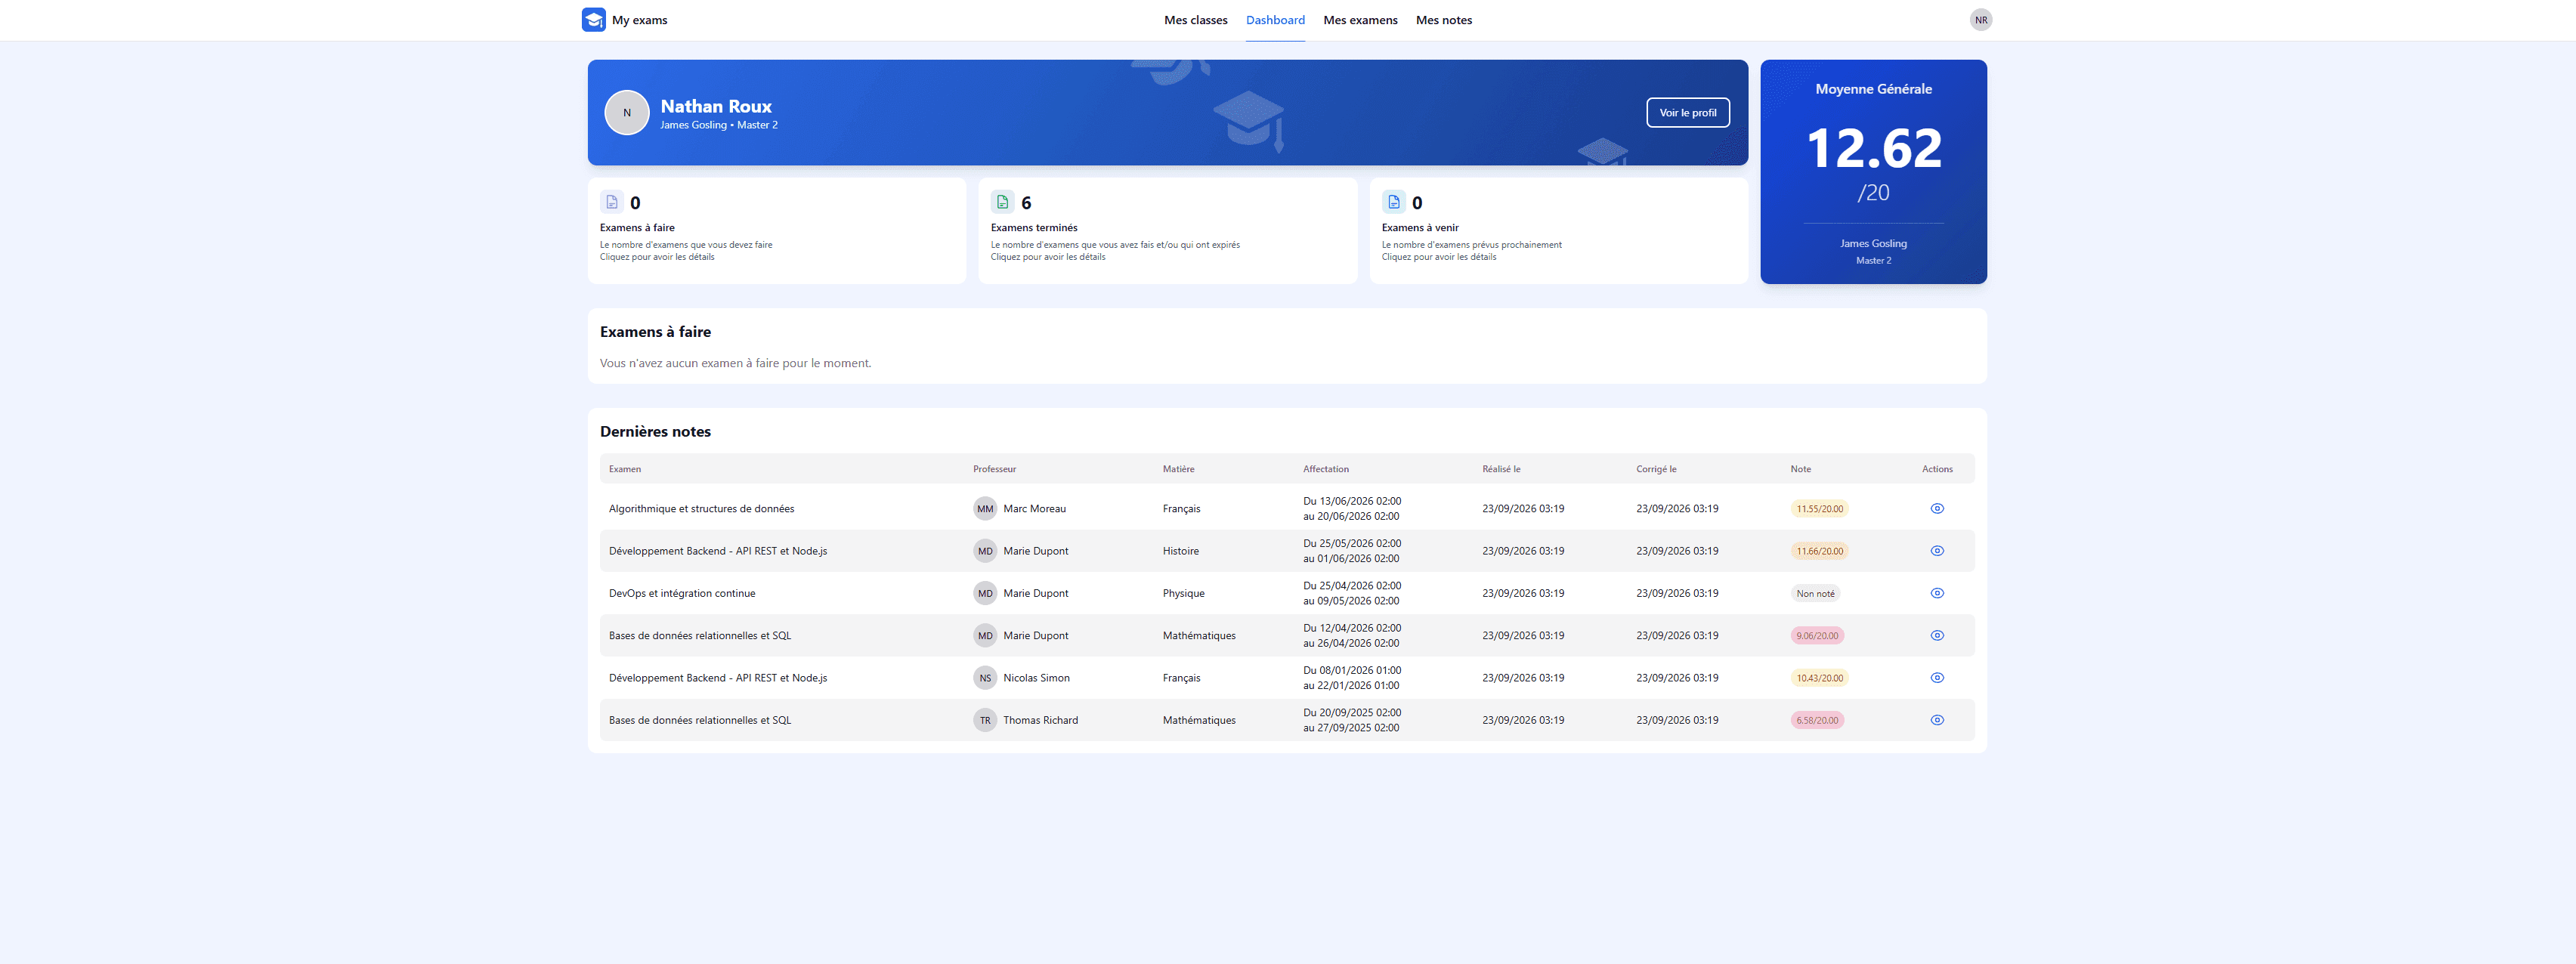
Task: Open the Examens terminés stat card
Action: coord(1167,231)
